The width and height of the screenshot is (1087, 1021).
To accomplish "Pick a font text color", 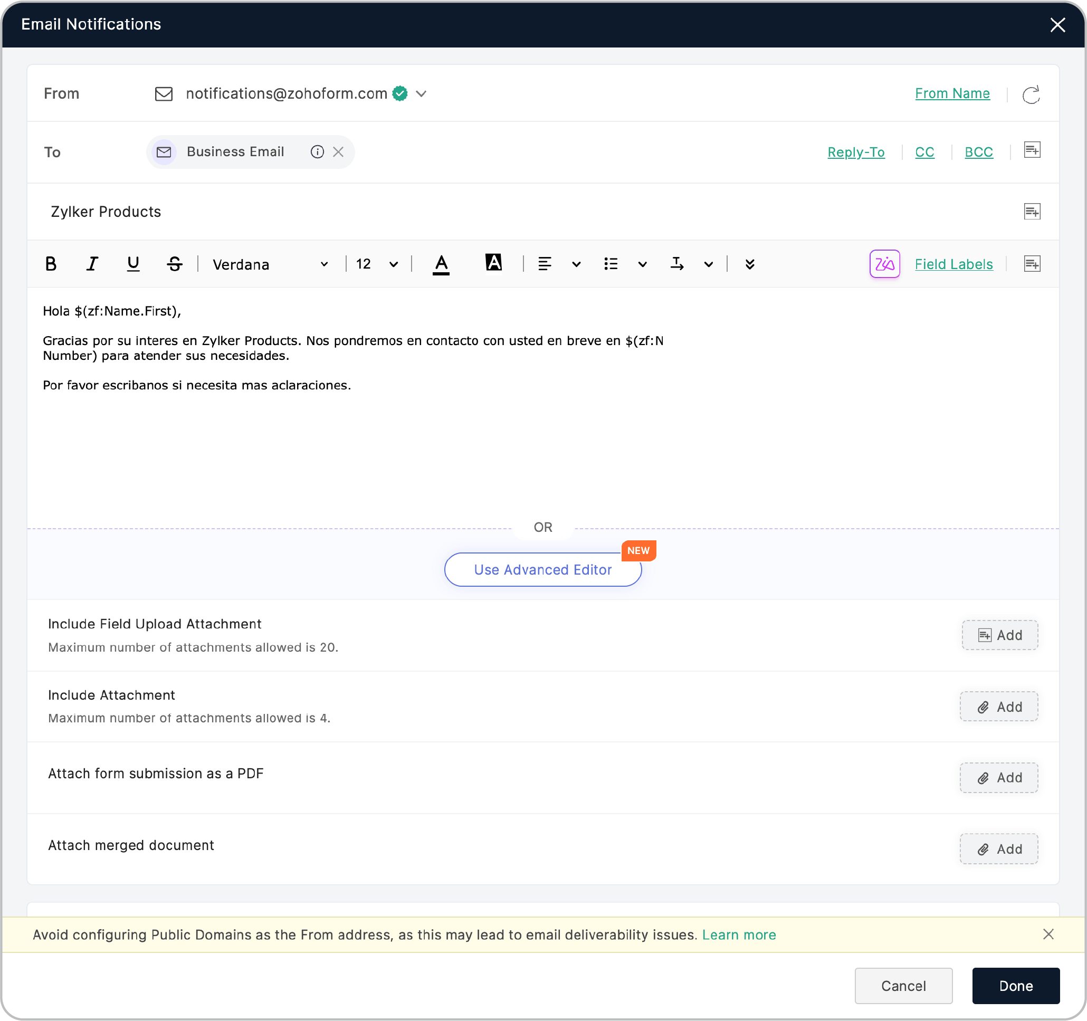I will pos(441,264).
